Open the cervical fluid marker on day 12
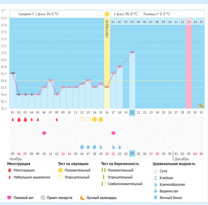 tap(82, 147)
